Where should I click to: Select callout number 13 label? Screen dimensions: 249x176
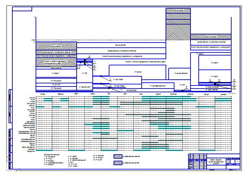[x=219, y=80]
